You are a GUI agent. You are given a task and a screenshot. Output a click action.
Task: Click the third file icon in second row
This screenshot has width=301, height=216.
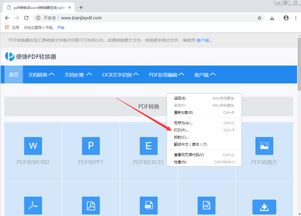(x=149, y=206)
